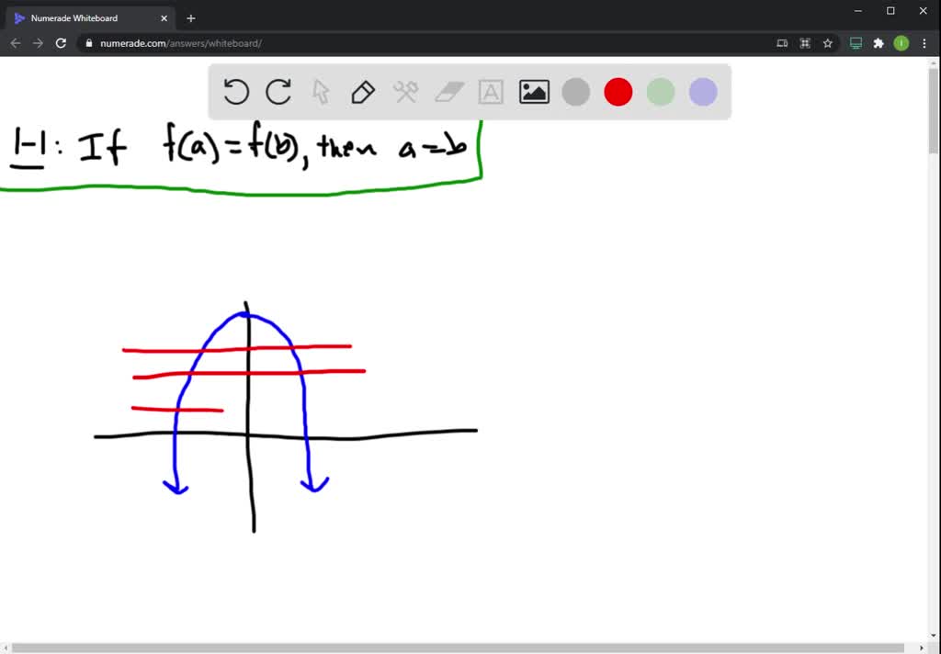
Task: Pick the red color swatch
Action: pos(618,92)
